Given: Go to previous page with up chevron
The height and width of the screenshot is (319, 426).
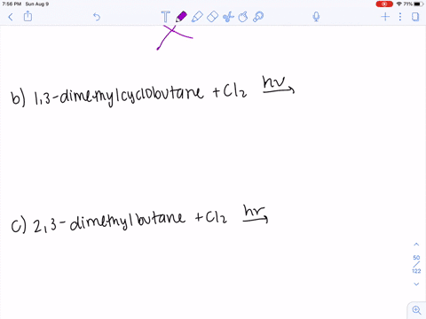Looking at the screenshot, I should pos(416,245).
